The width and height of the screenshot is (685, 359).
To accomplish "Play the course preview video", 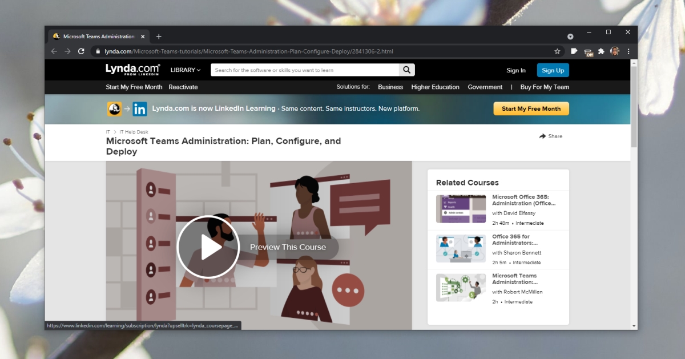I will point(208,247).
